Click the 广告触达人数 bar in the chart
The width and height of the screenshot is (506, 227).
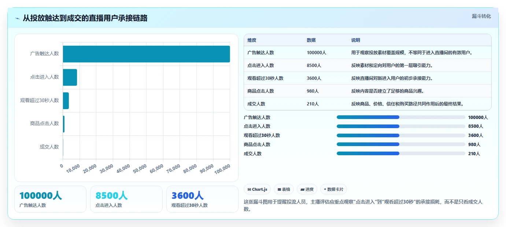coord(146,54)
